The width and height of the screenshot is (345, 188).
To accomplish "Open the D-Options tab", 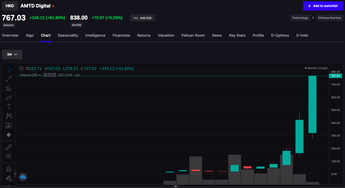I will click(280, 35).
